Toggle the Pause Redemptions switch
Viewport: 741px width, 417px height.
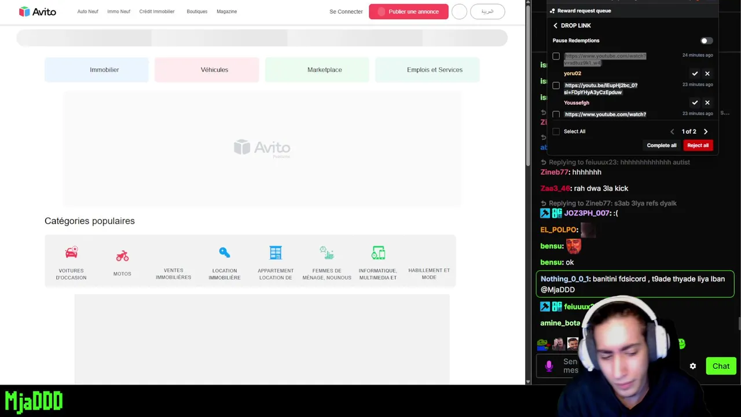click(706, 41)
